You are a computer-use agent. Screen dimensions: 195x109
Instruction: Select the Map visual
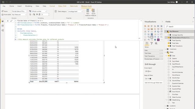click(145, 34)
